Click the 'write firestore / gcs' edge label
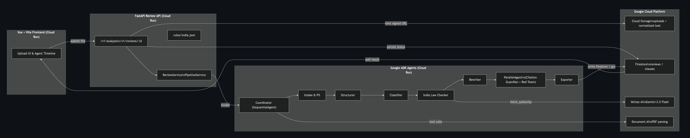Screen dimensions: 690x138 tap(602, 67)
